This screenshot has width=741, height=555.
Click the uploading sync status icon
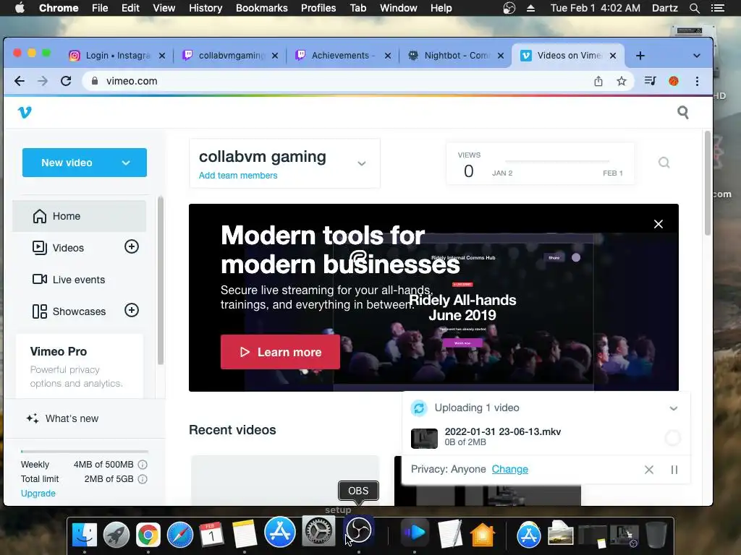[x=419, y=408]
